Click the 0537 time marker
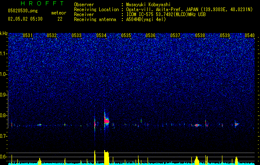Screen dimensions: 260x165 [175, 35]
